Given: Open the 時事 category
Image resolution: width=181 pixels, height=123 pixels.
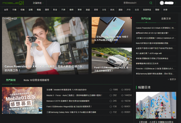Looking at the screenshot, I should (x=165, y=10).
